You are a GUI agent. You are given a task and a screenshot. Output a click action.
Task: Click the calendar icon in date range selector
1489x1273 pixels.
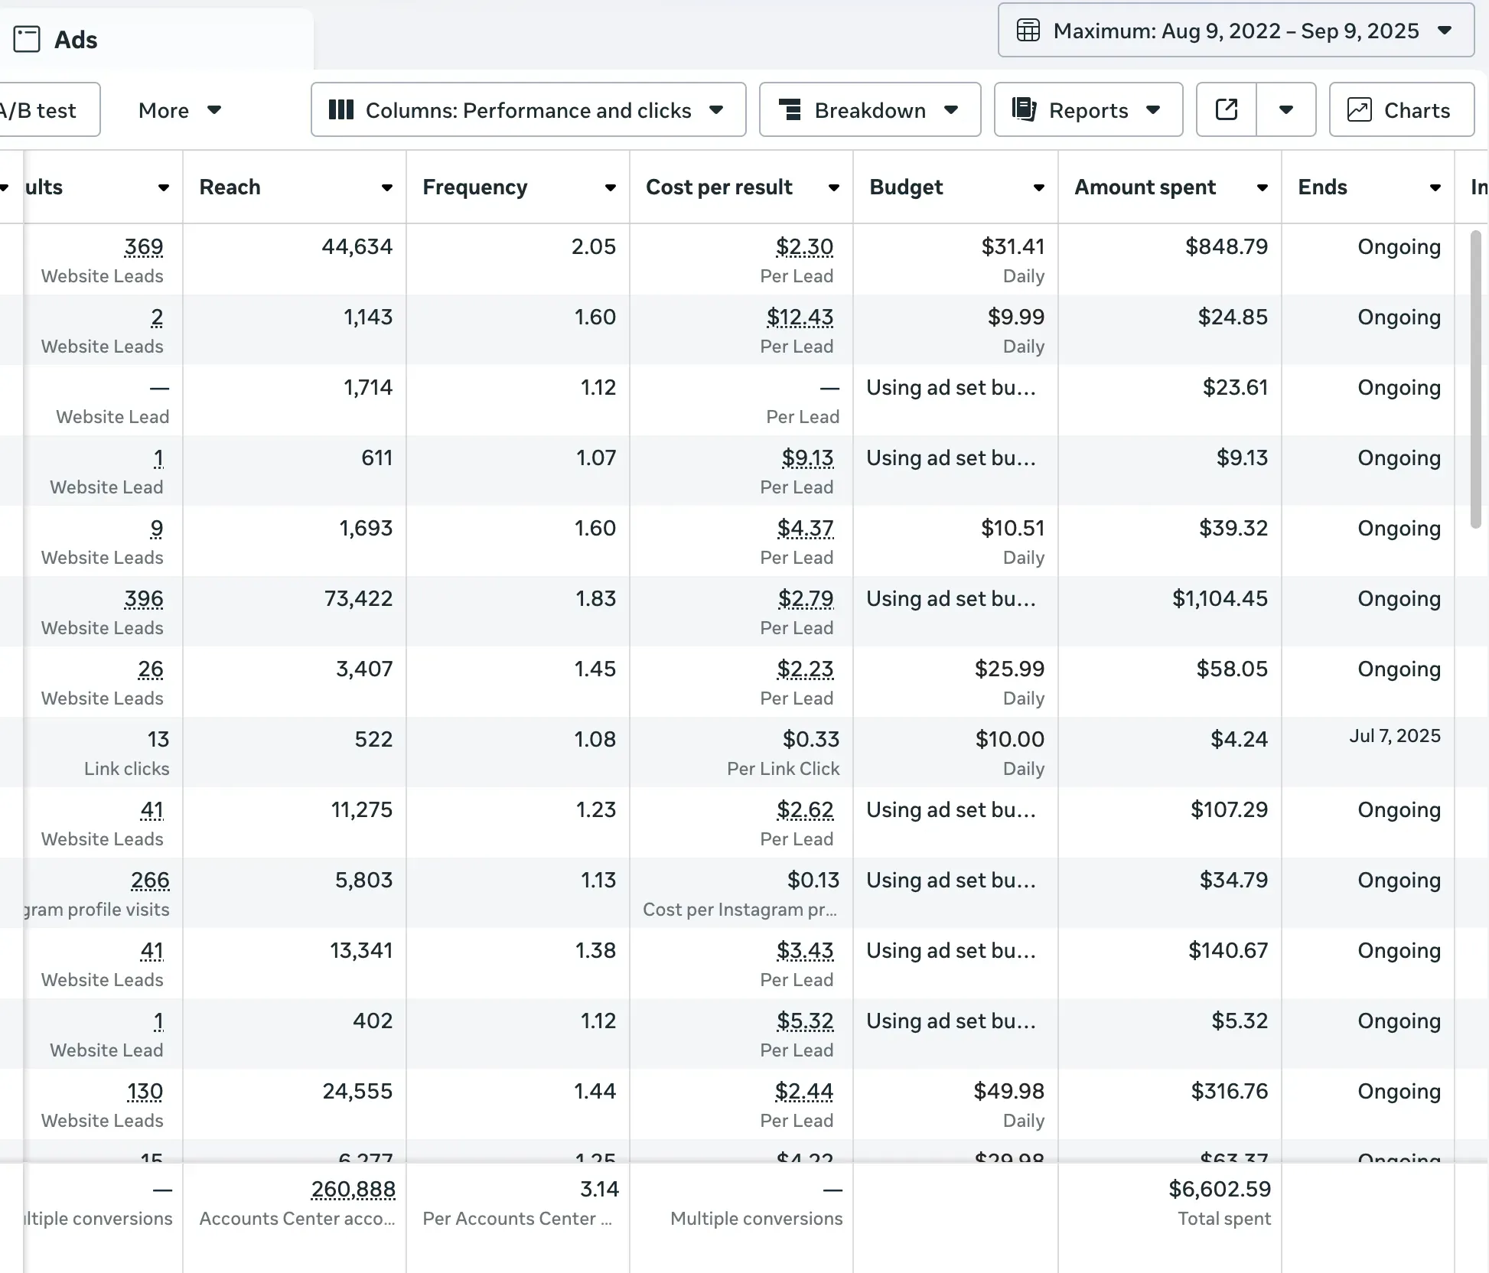click(1028, 31)
